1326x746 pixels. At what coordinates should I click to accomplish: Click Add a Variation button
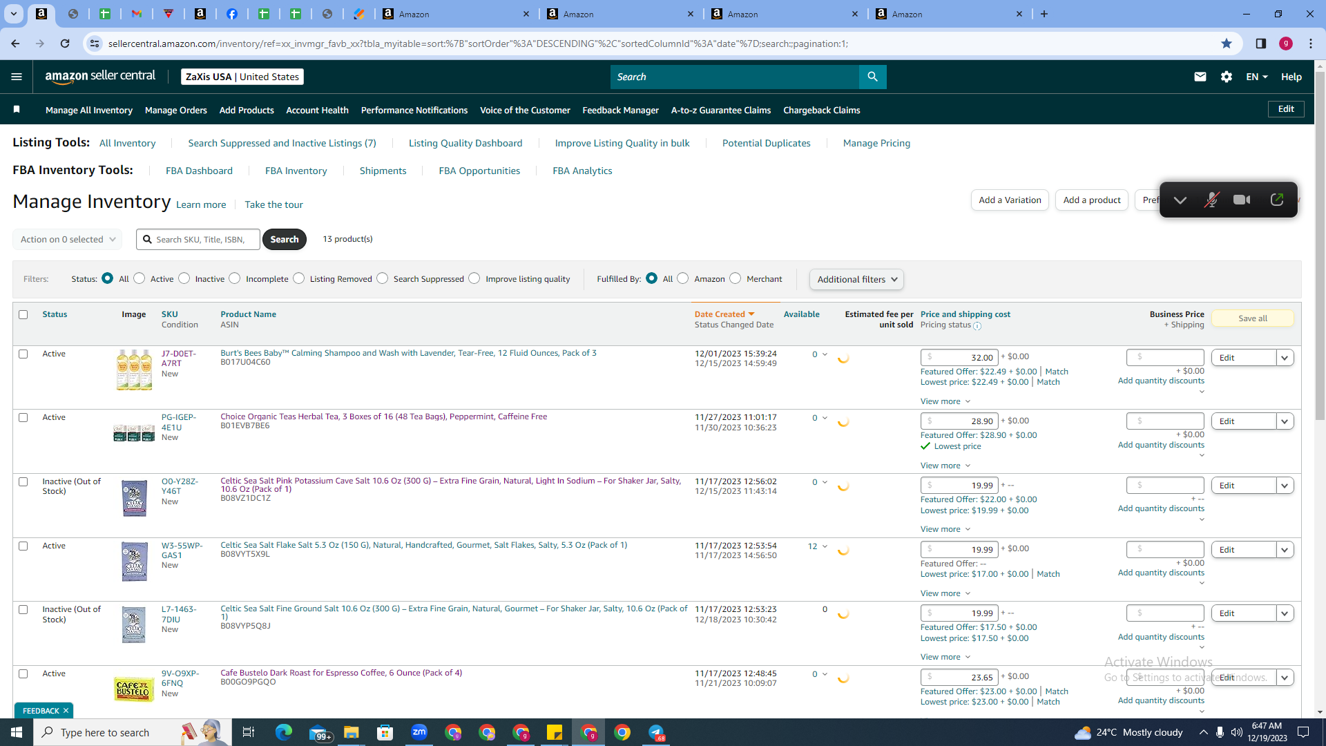tap(1010, 200)
